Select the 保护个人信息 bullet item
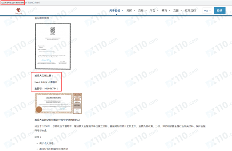Image resolution: width=232 pixels, height=151 pixels. 46,143
